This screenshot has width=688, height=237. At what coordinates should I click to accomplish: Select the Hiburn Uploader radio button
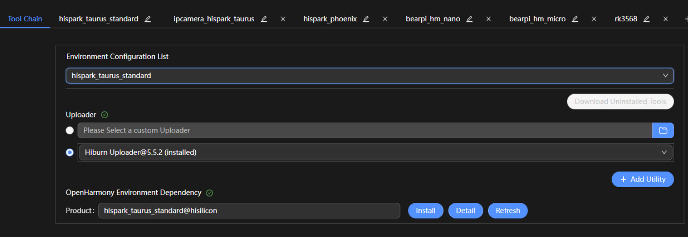coord(70,153)
